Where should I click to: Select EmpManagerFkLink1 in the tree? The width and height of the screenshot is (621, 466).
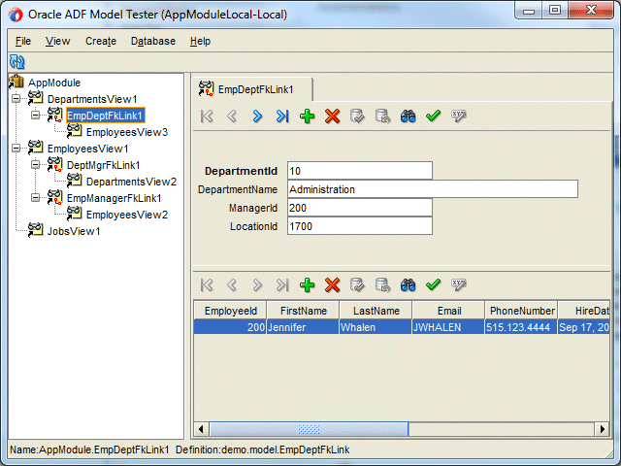point(114,198)
